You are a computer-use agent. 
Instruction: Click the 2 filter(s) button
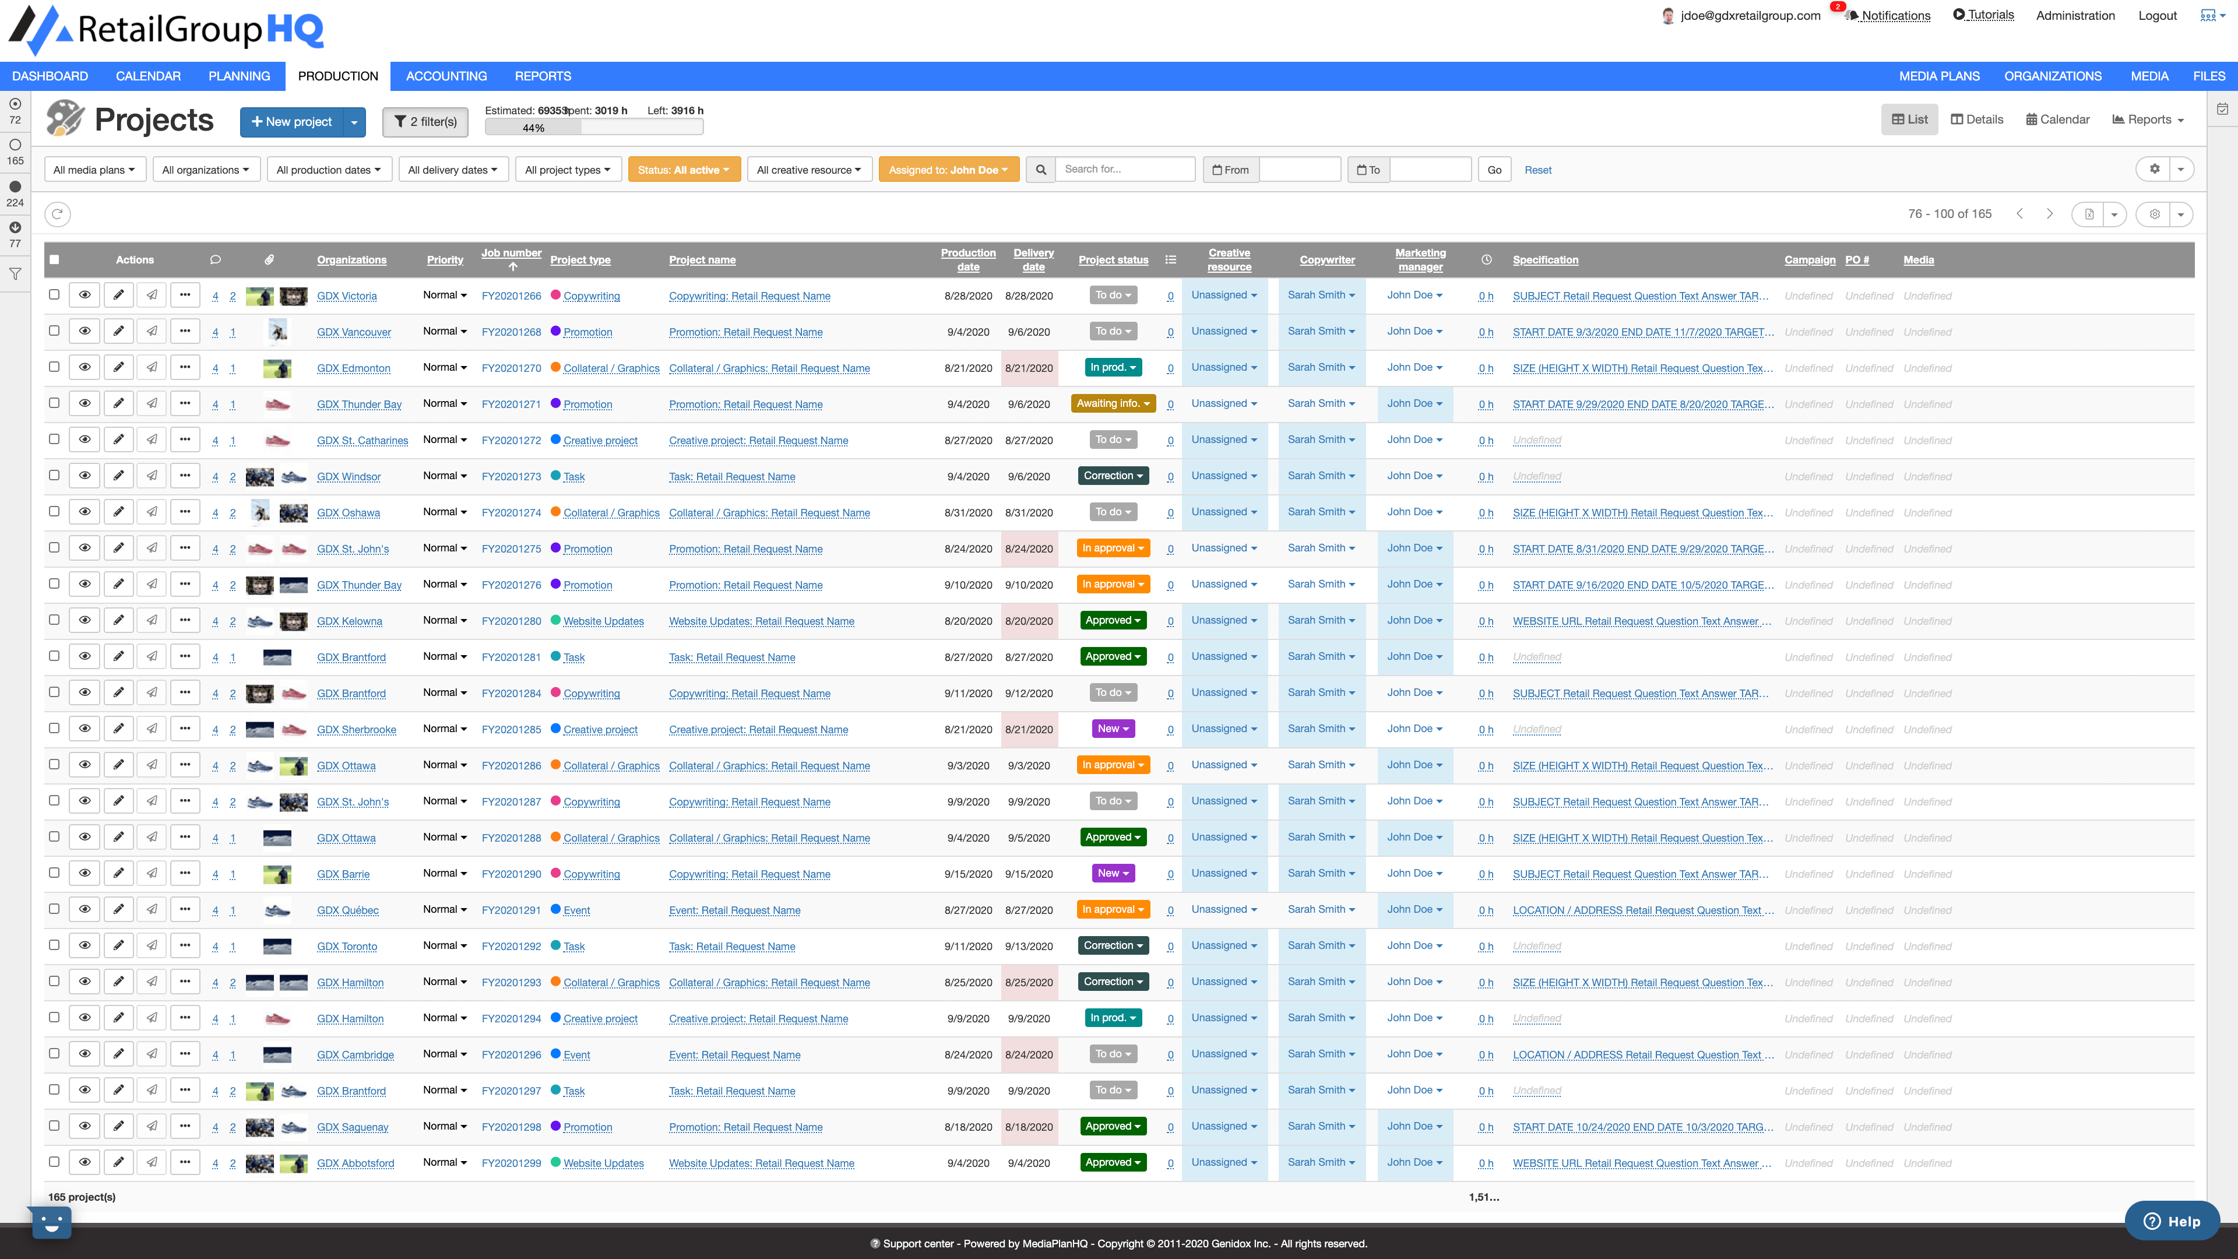[425, 122]
